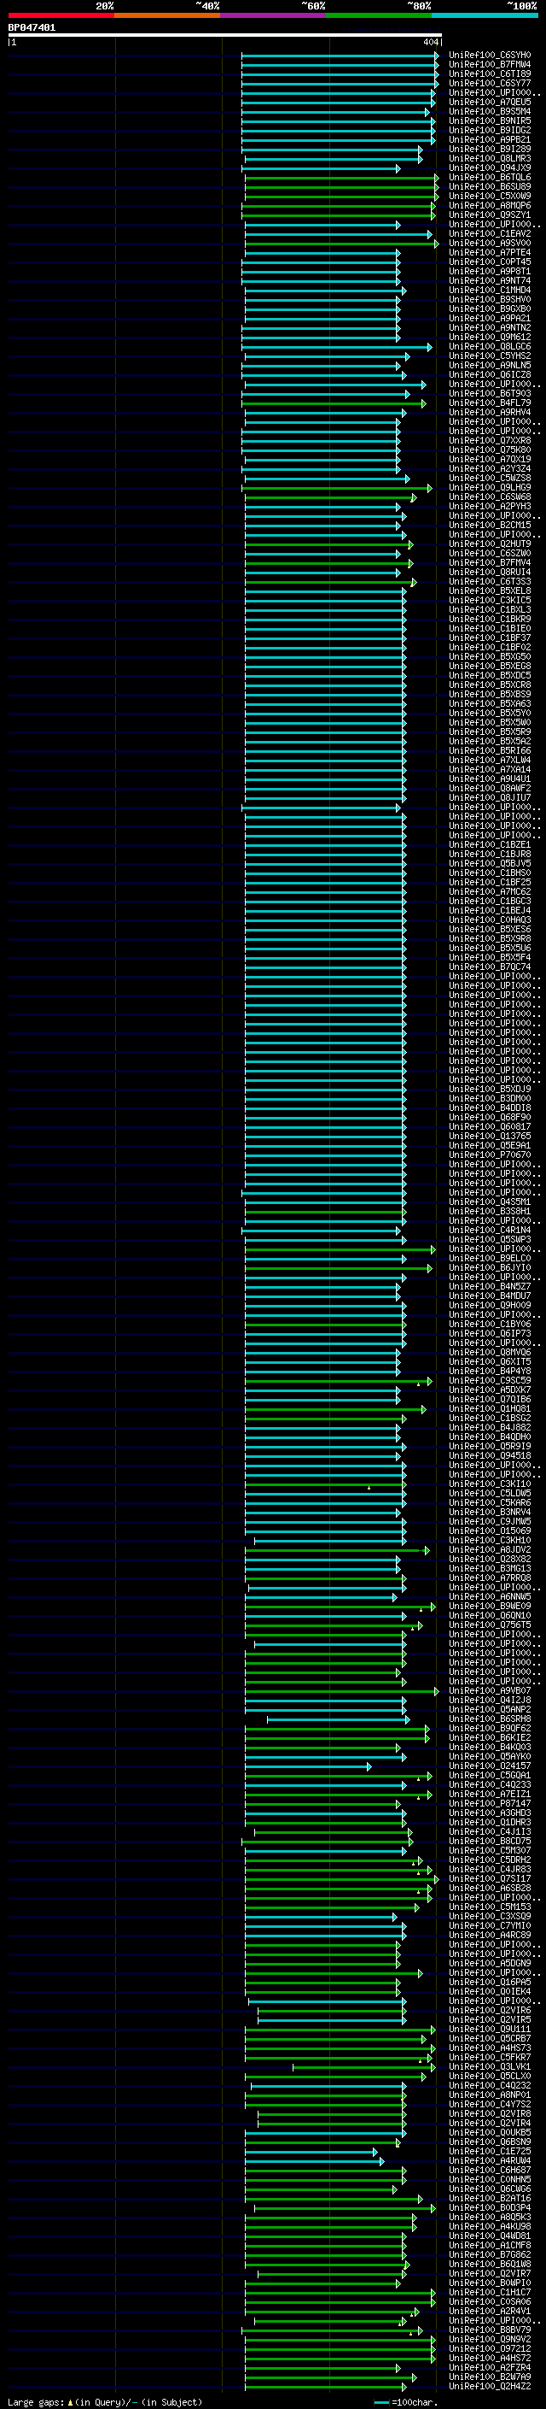This screenshot has width=546, height=2409.
Task: Click the UniRef100_C1BKR9 label
Action: coord(490,619)
